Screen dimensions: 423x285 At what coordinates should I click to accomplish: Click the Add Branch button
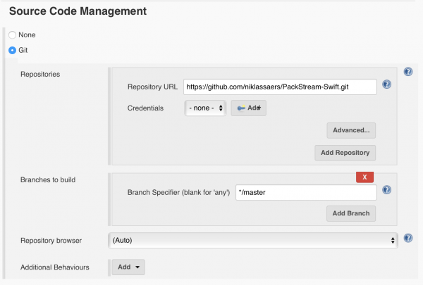coord(351,213)
